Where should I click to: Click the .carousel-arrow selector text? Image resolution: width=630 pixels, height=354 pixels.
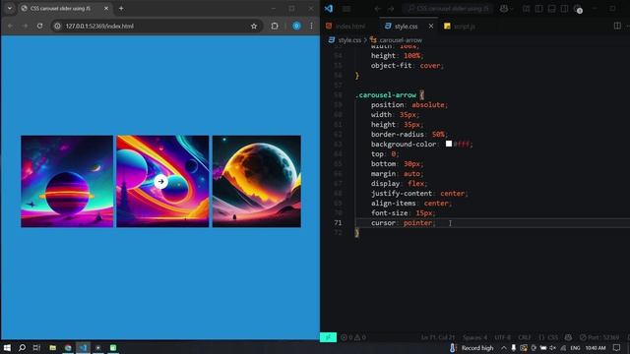coord(386,95)
